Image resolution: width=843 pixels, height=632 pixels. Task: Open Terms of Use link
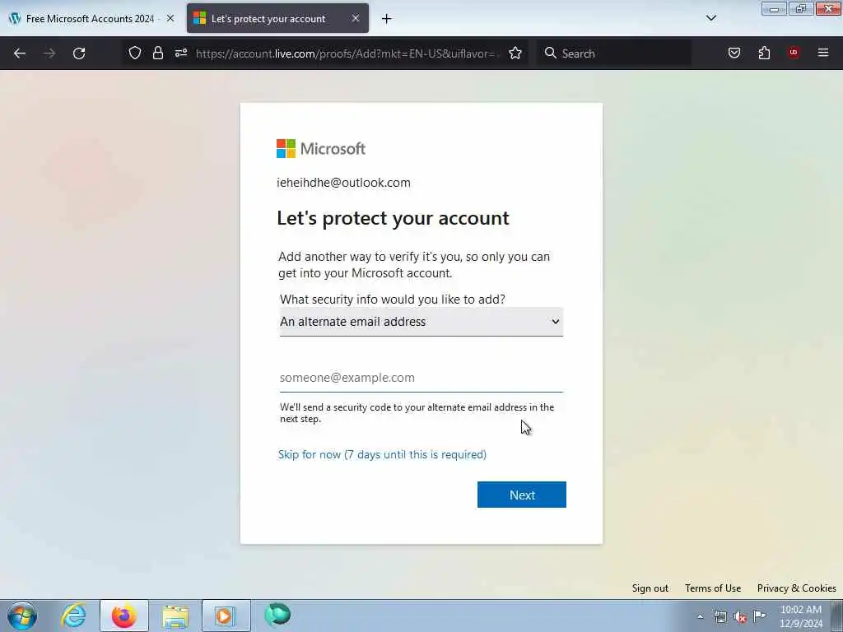(x=713, y=588)
